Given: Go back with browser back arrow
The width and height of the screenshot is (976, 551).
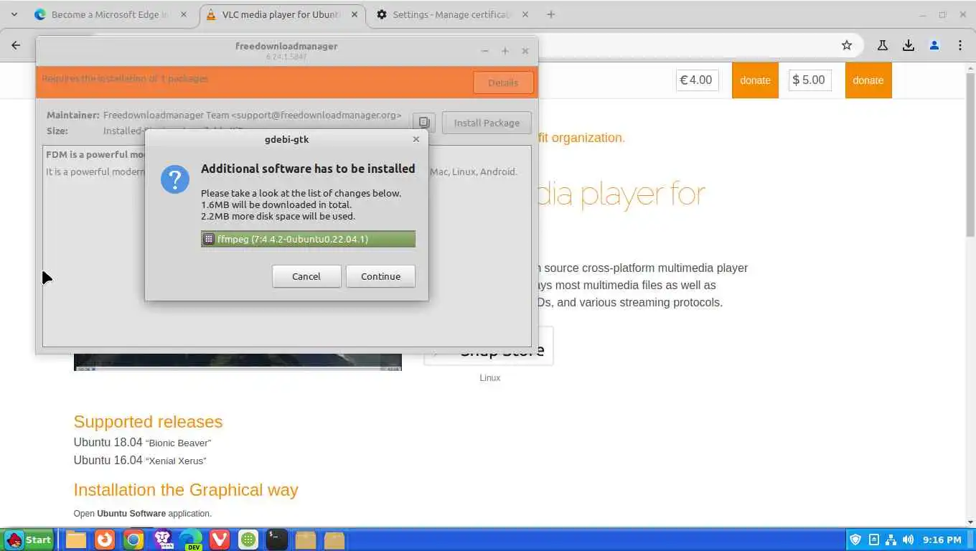Looking at the screenshot, I should click(x=16, y=45).
